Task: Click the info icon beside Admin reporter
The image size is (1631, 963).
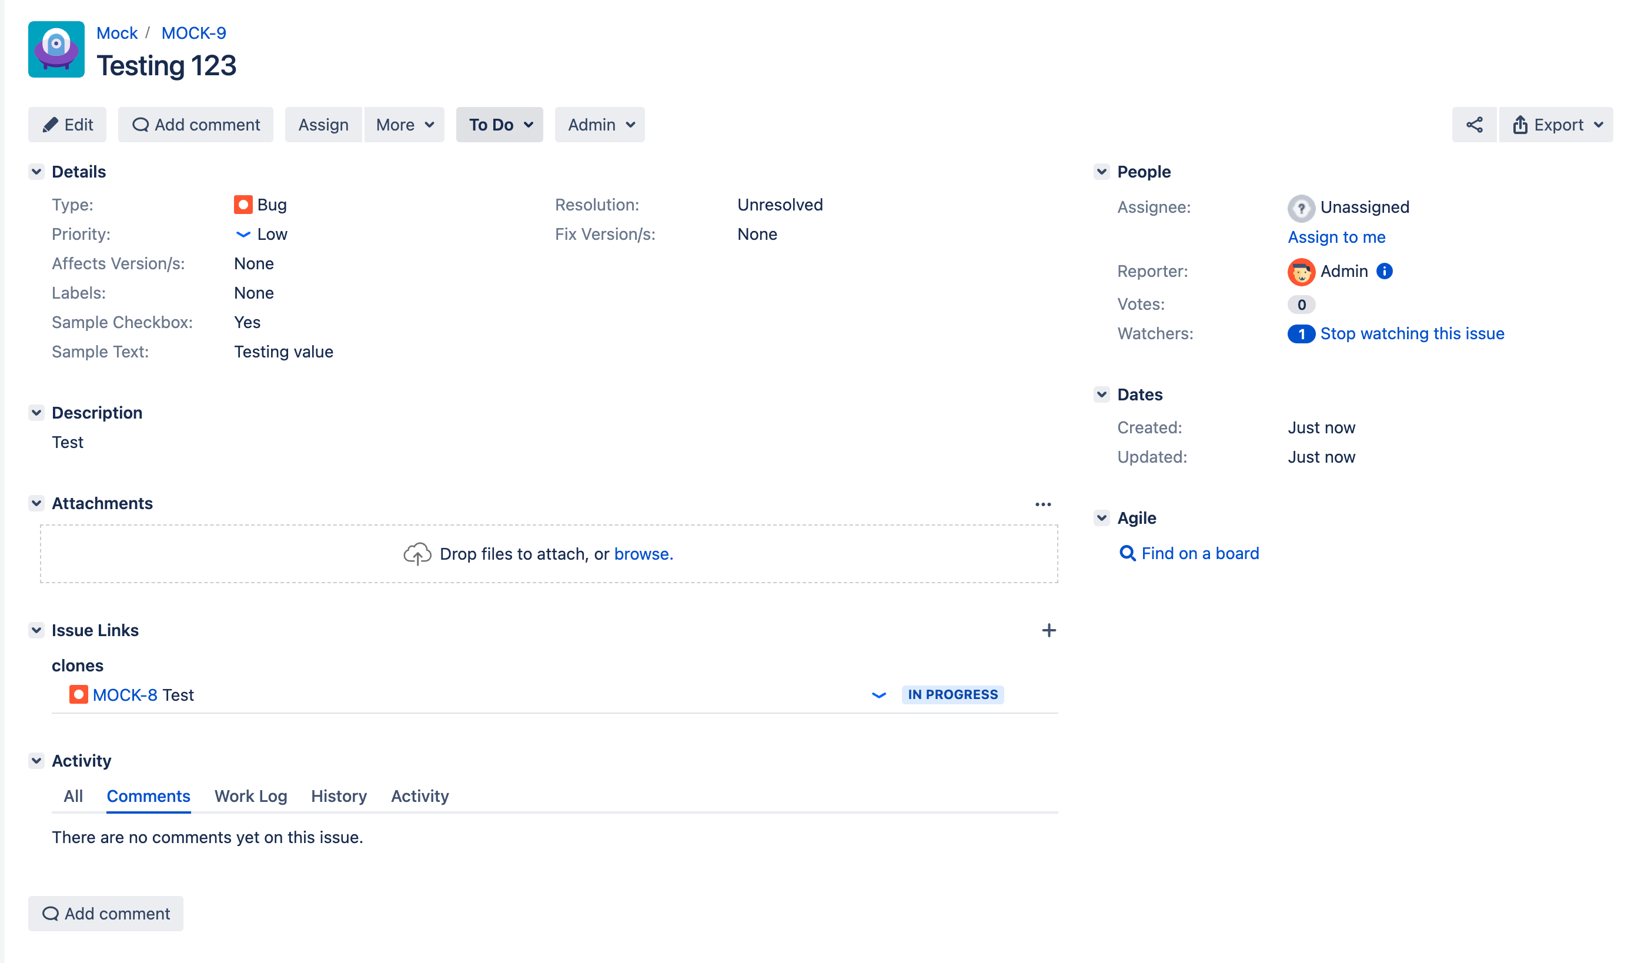Action: point(1384,271)
